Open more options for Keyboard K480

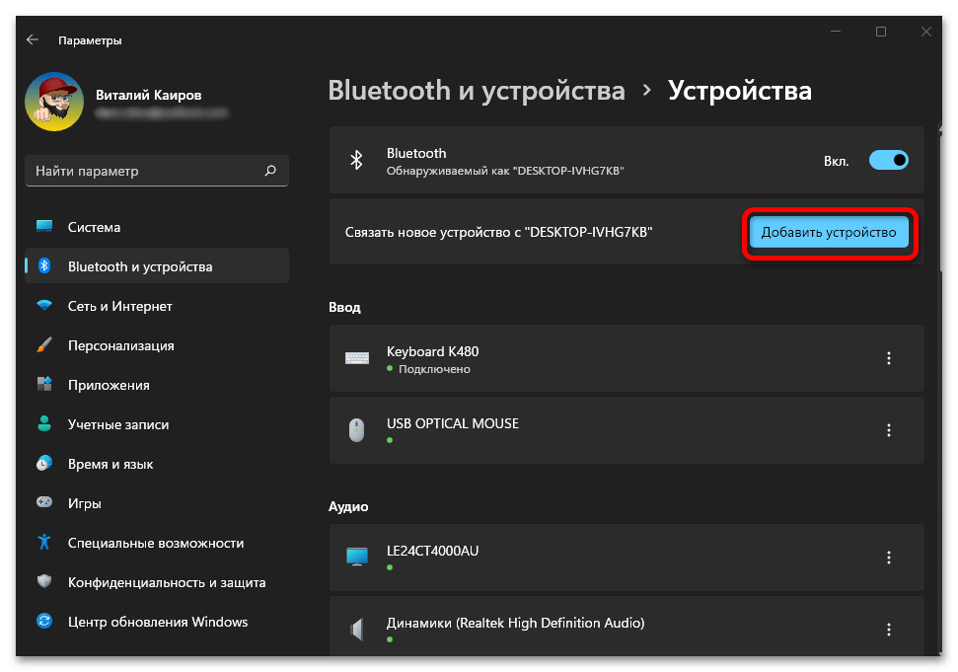888,358
